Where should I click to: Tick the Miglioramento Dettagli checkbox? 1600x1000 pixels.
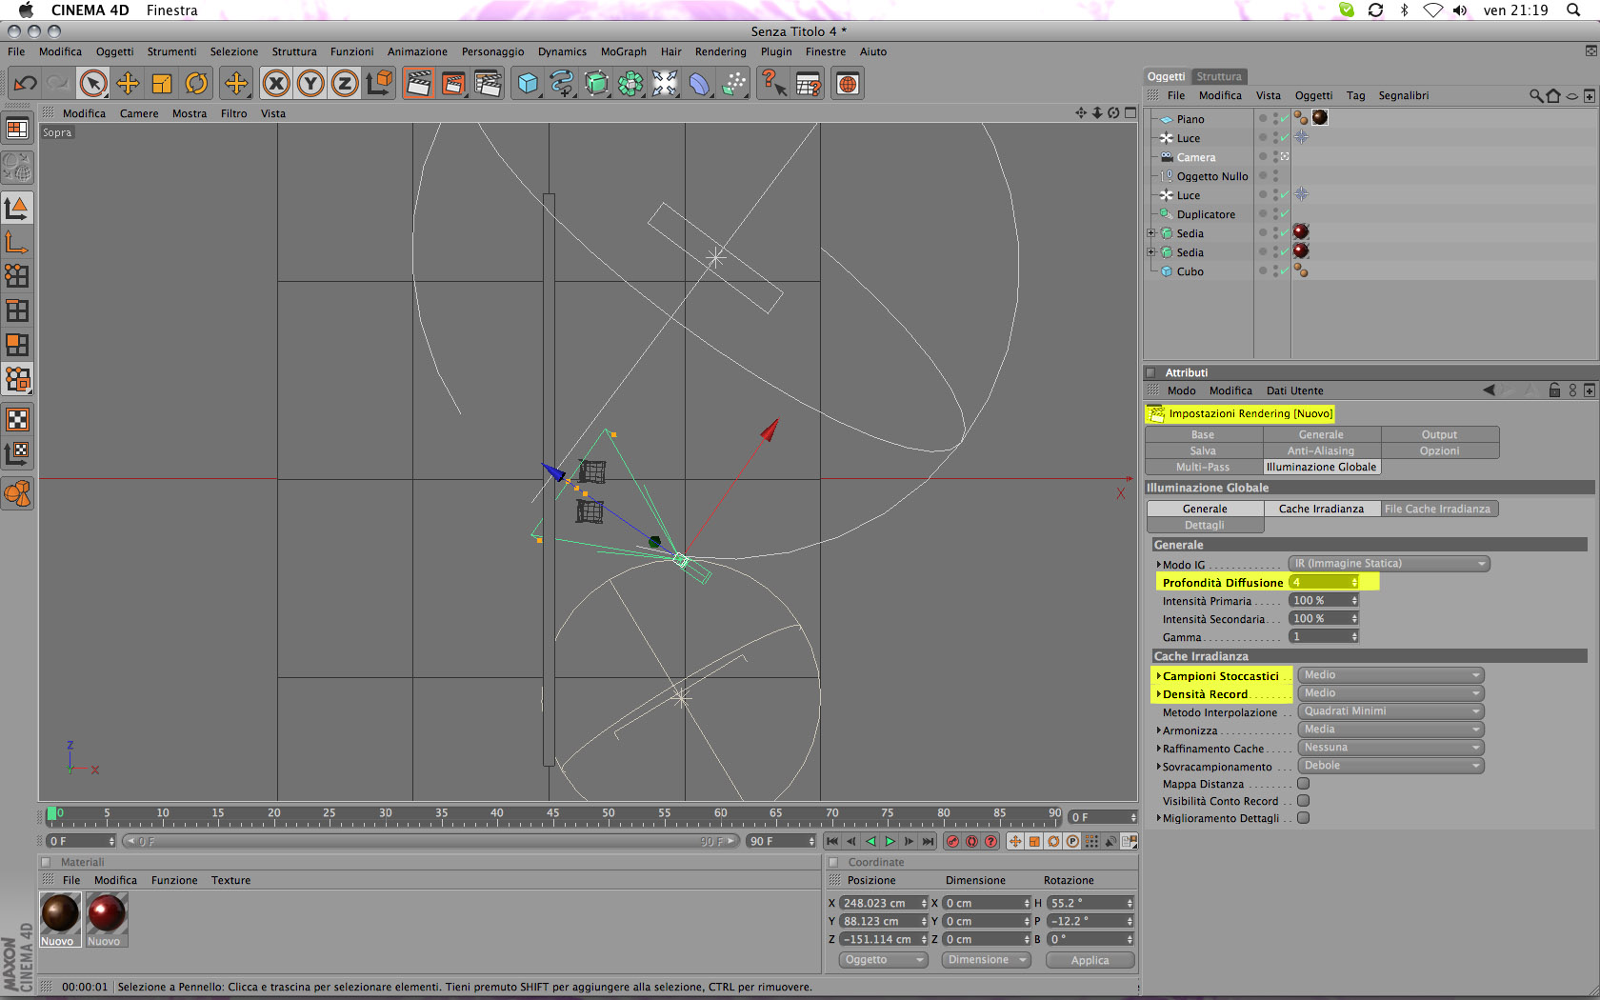[x=1303, y=818]
